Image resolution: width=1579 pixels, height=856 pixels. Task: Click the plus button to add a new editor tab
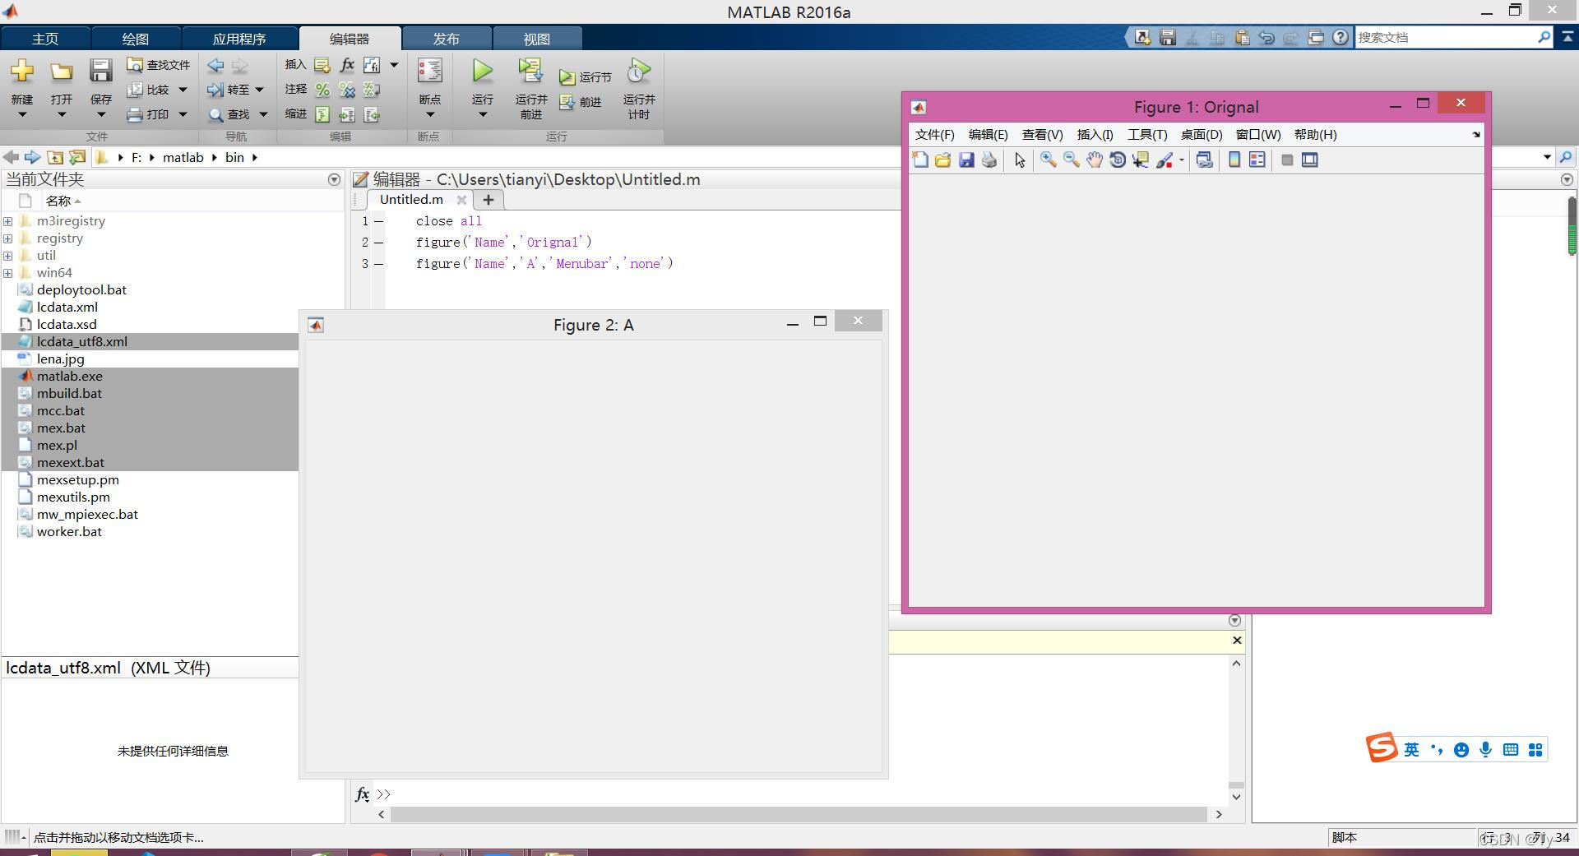point(488,200)
